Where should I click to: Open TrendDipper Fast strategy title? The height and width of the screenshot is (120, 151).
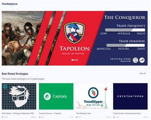83,113
